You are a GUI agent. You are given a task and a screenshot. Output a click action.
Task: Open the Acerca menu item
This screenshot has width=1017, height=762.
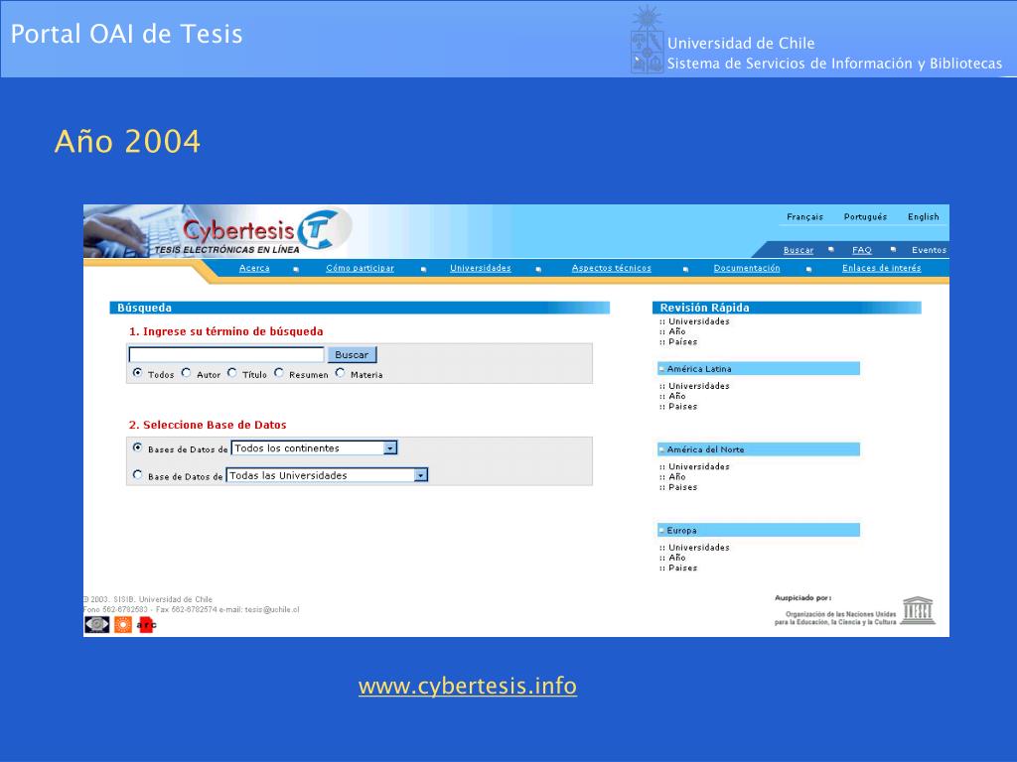(254, 268)
